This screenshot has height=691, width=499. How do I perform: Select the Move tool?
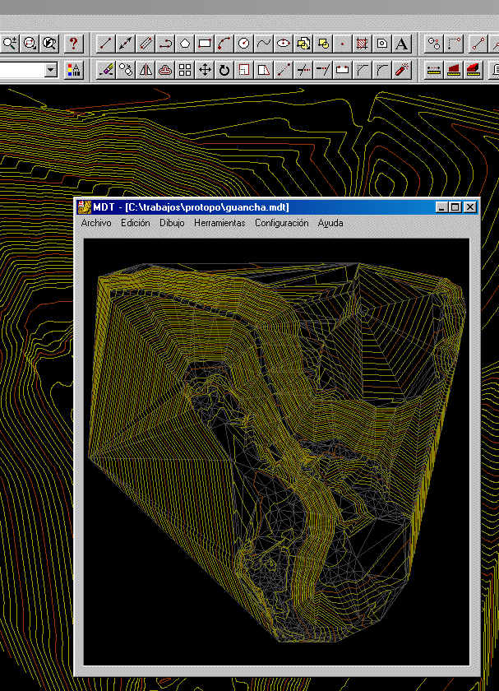coord(205,70)
